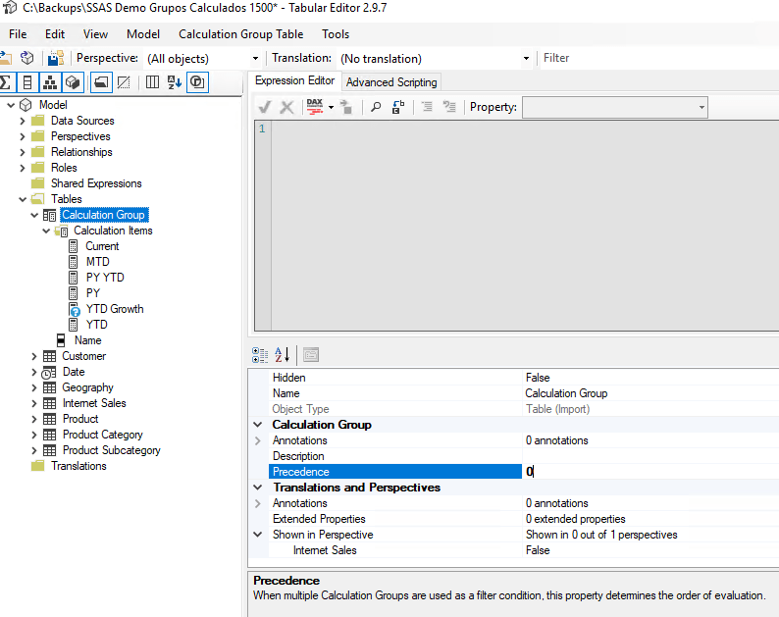The height and width of the screenshot is (617, 779).
Task: Open the Model menu
Action: [143, 34]
